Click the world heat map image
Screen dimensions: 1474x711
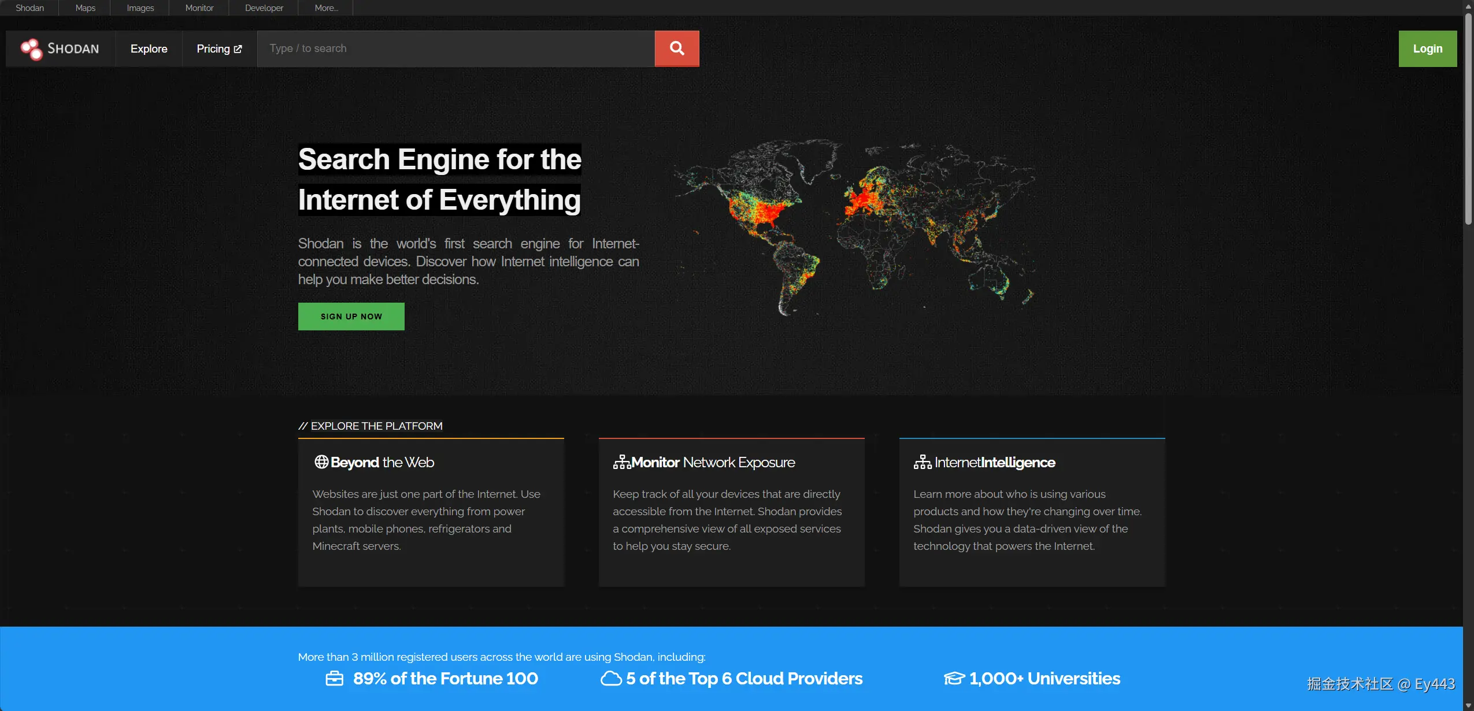[854, 226]
